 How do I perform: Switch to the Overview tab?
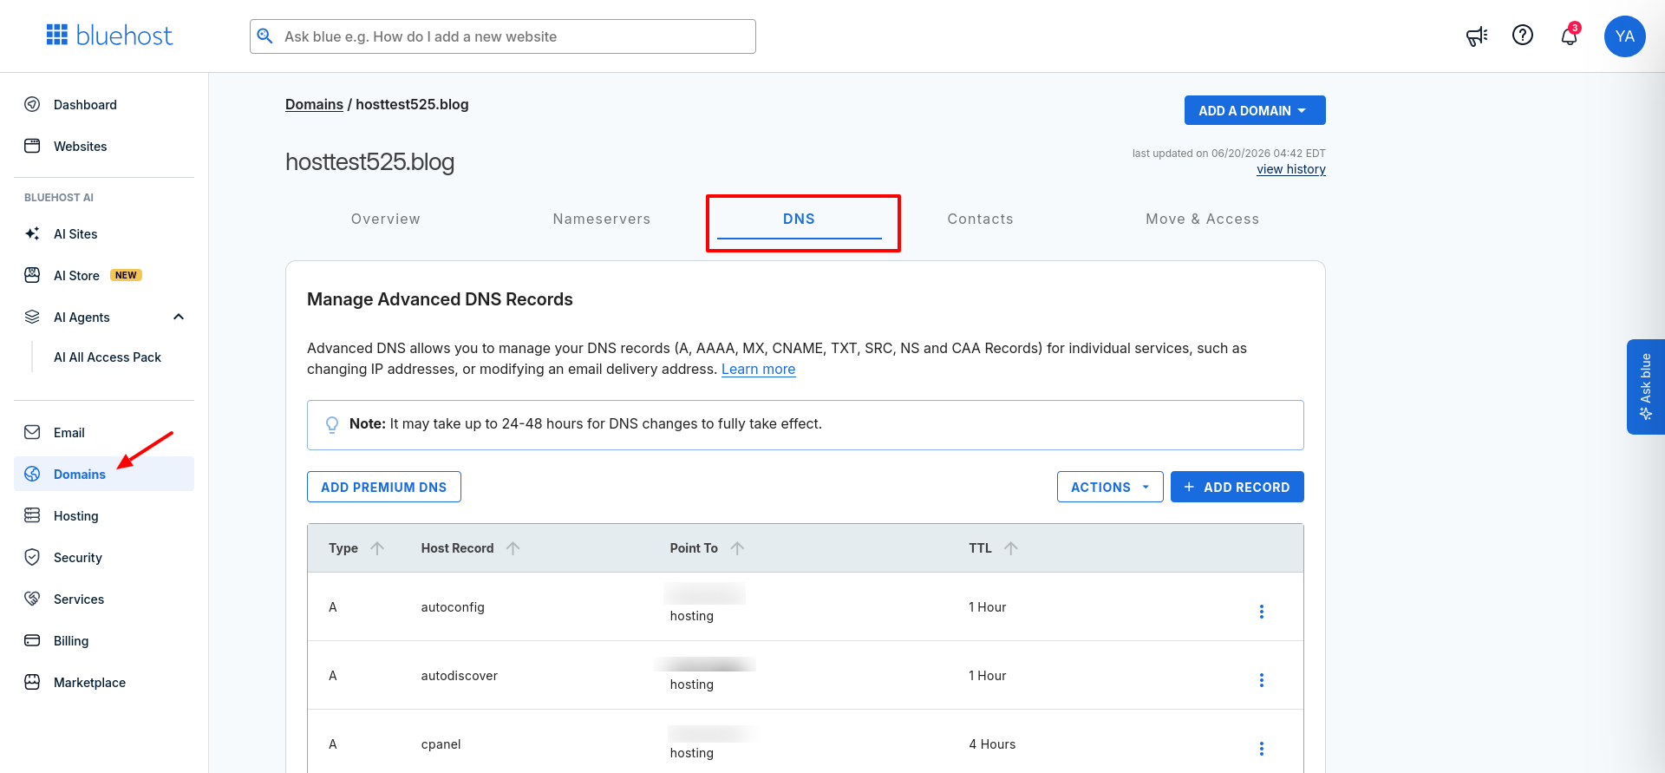point(386,219)
